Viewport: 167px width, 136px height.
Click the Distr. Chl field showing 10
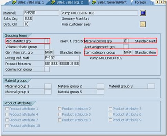(26, 24)
